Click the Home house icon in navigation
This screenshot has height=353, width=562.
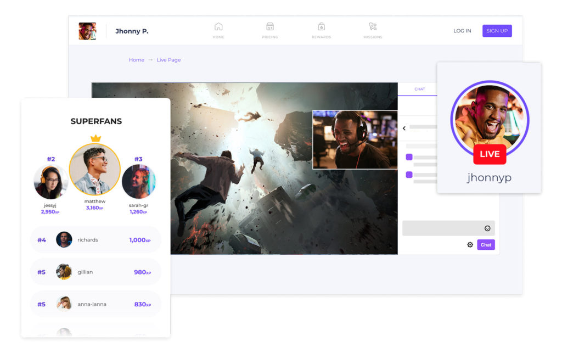[x=218, y=27]
